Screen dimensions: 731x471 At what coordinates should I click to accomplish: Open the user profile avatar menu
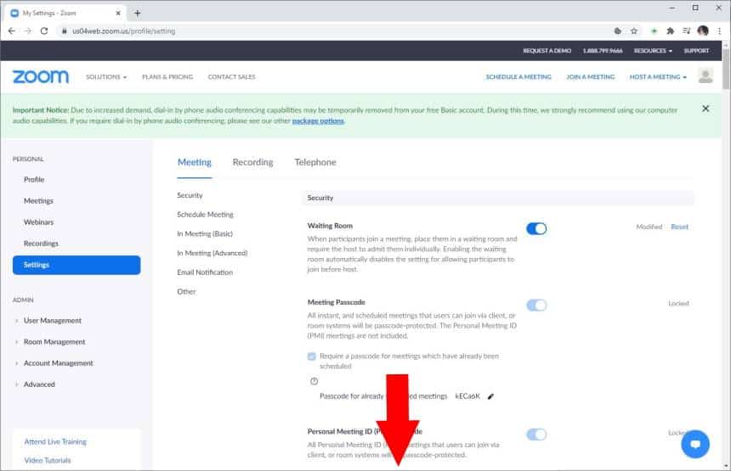pyautogui.click(x=705, y=76)
